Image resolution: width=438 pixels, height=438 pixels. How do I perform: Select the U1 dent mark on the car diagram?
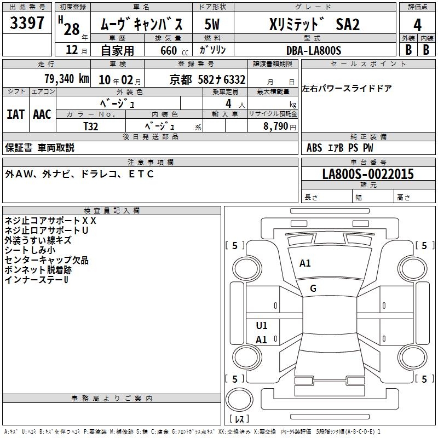pos(262,326)
